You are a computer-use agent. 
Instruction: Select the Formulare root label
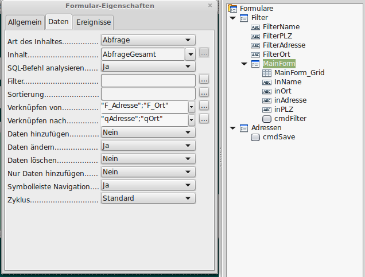click(257, 9)
